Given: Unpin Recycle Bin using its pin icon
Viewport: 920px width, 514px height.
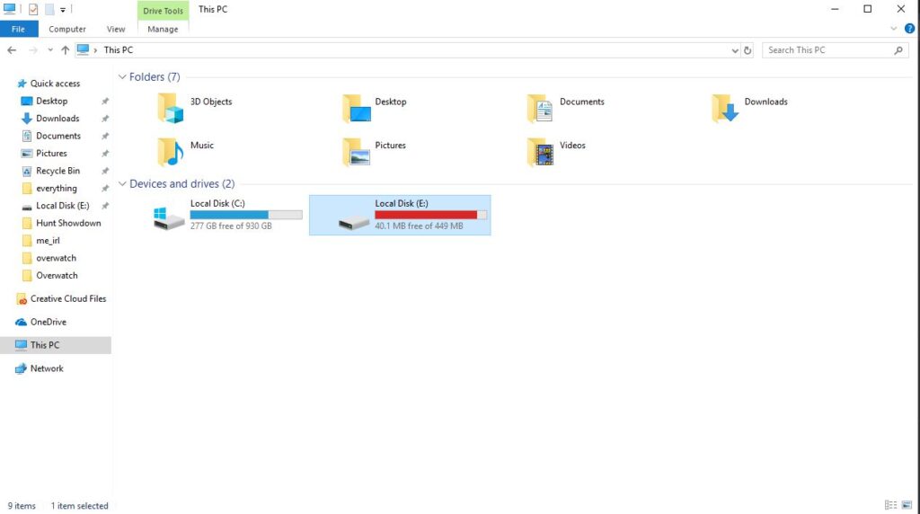Looking at the screenshot, I should pos(105,171).
